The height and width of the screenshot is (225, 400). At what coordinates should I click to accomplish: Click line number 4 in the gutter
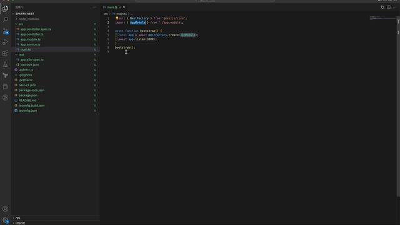[108, 31]
